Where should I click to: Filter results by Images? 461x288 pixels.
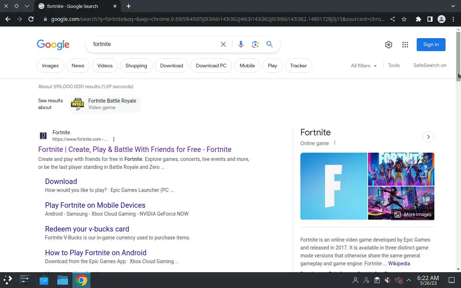coord(50,66)
